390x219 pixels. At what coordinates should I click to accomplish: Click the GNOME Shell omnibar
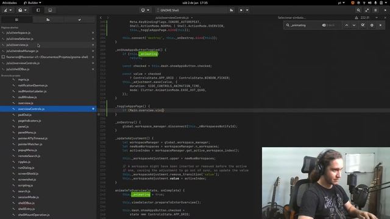[x=191, y=10]
